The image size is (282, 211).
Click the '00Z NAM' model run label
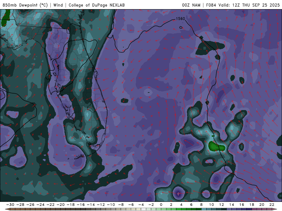191,5
